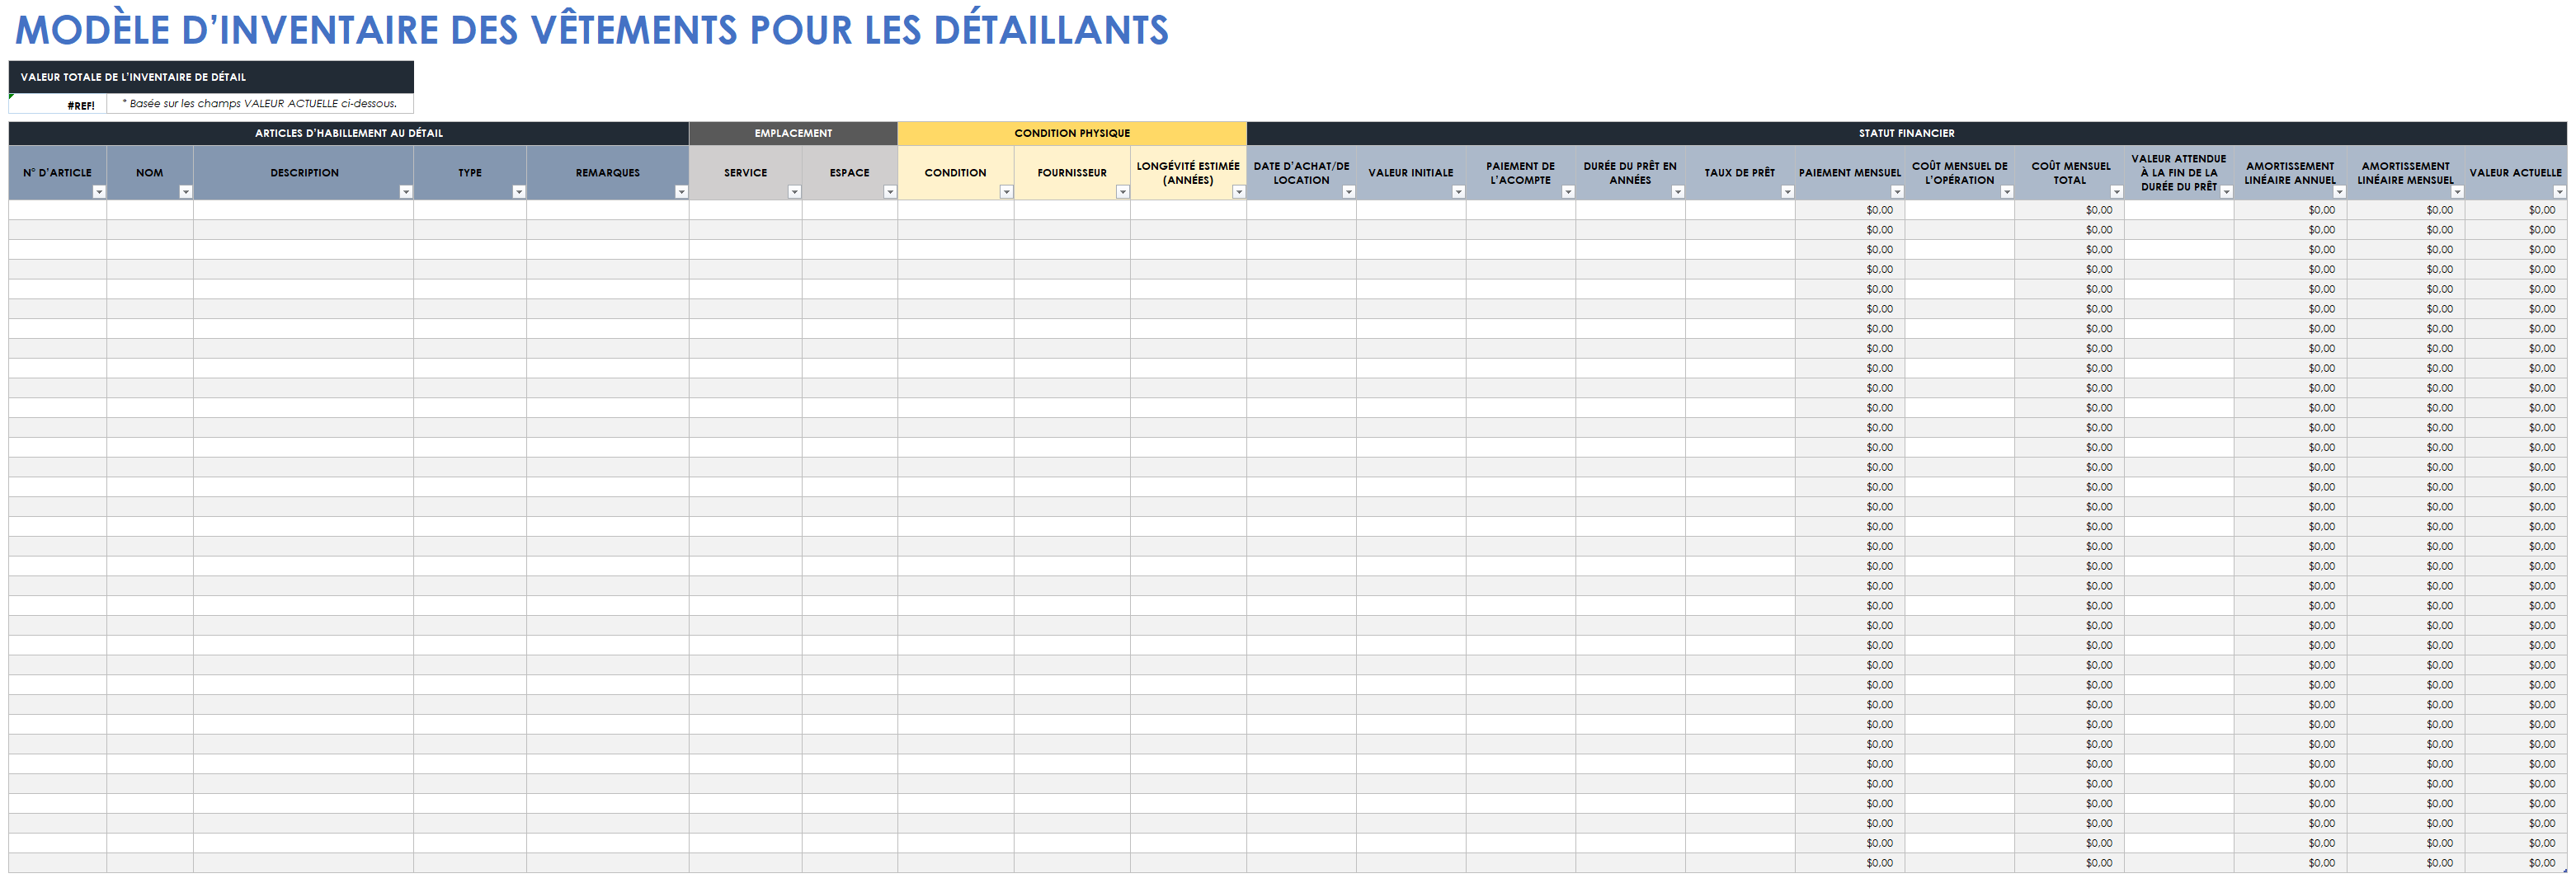2576x883 pixels.
Task: Open the PAIEMENT DE L'ACOMPTE filter dropdown
Action: [x=1568, y=192]
